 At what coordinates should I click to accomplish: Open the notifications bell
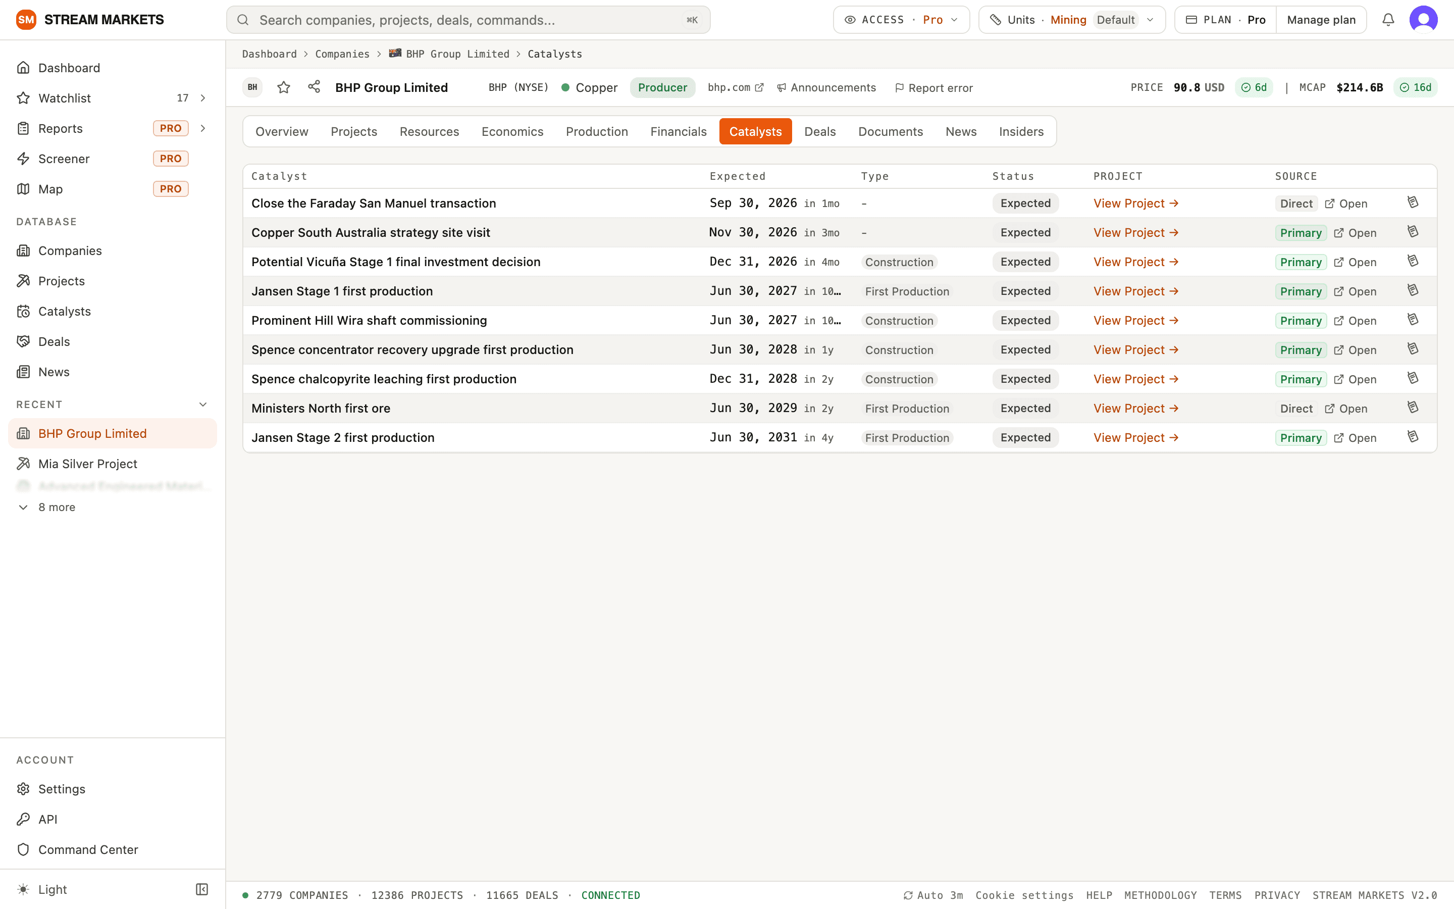coord(1388,20)
